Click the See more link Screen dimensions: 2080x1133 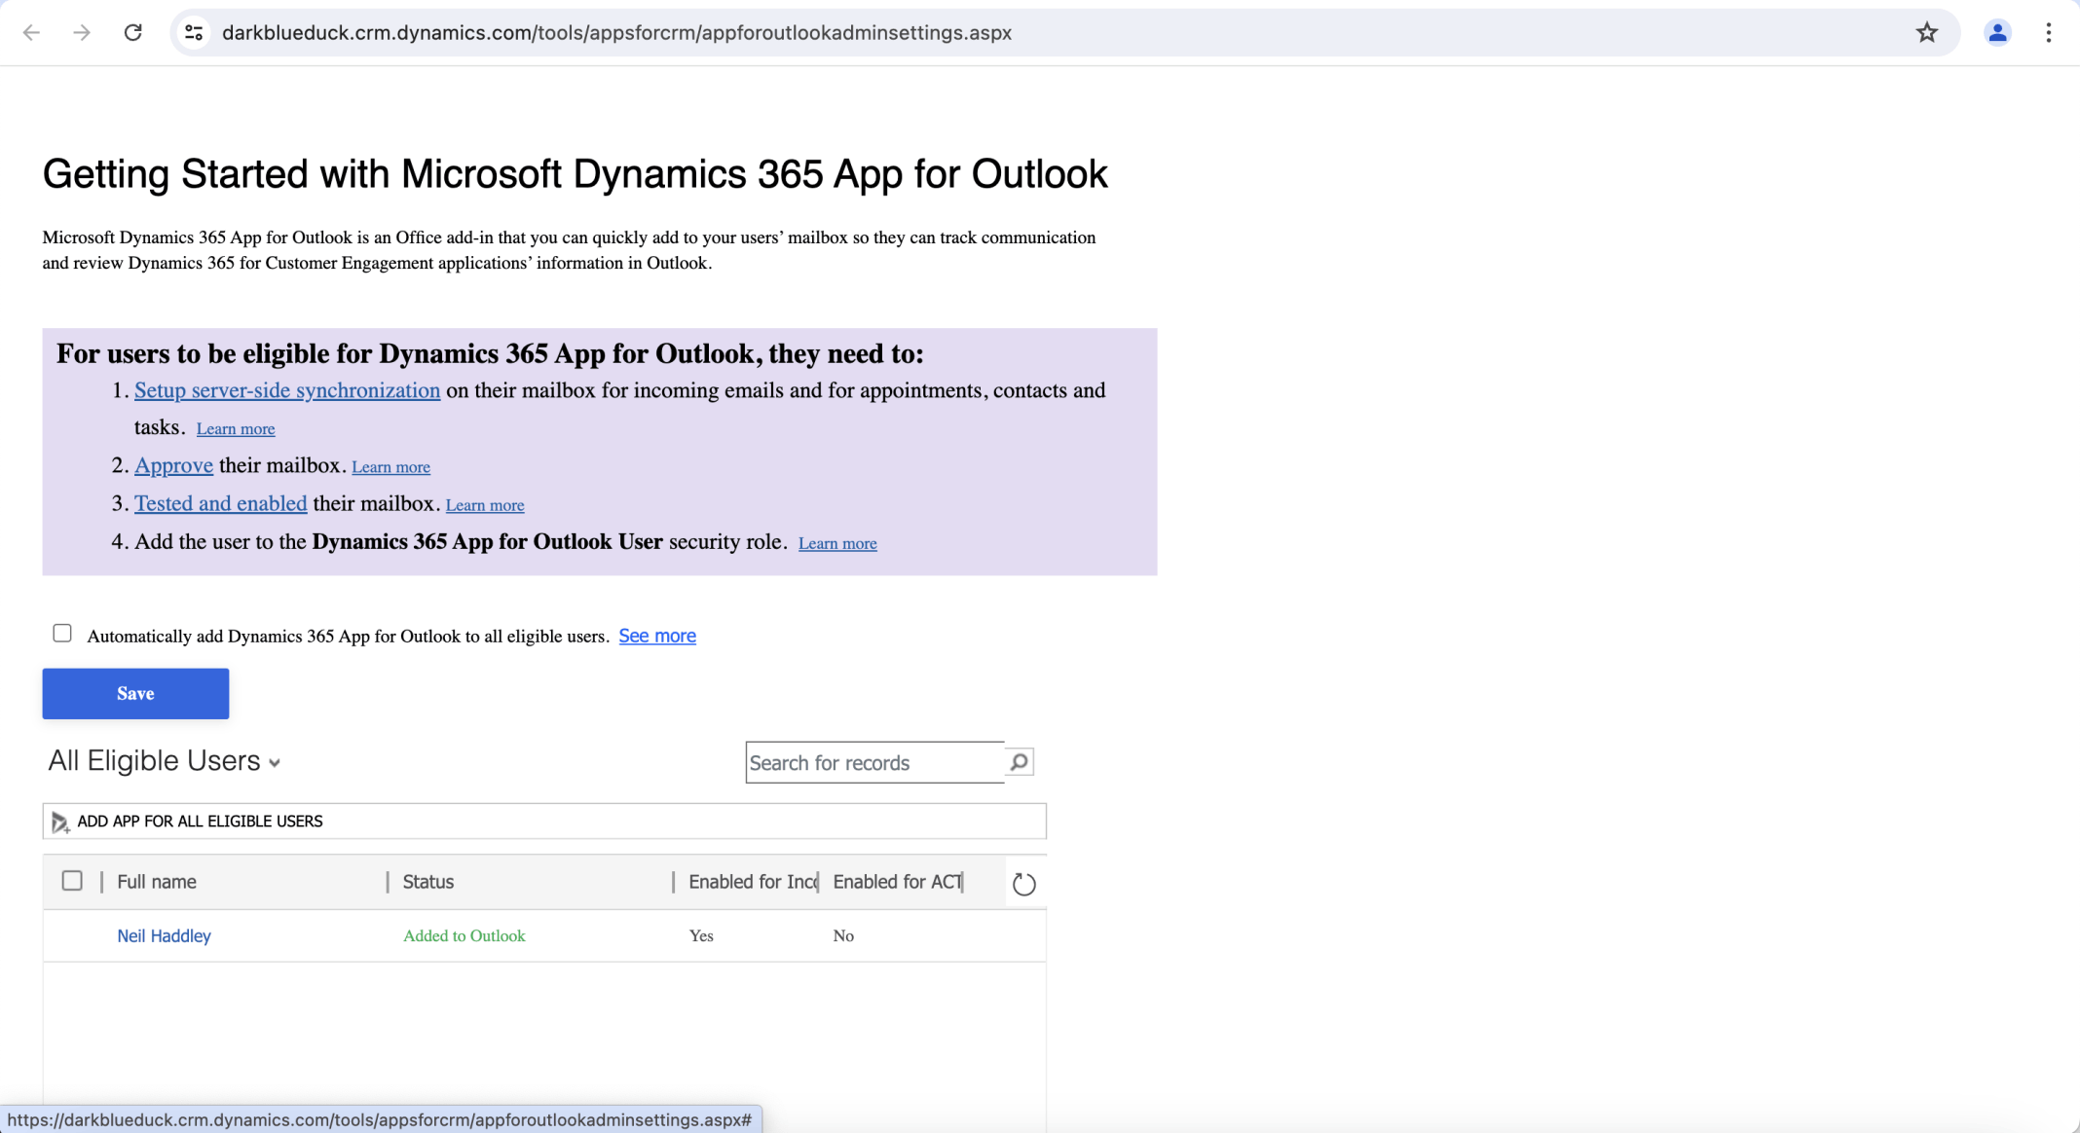click(656, 636)
